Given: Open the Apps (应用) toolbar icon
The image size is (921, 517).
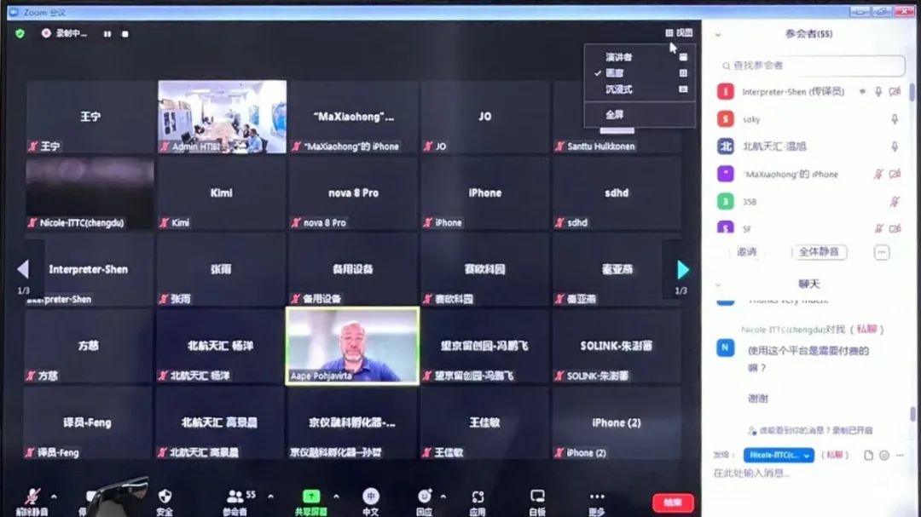Looking at the screenshot, I should tap(478, 497).
